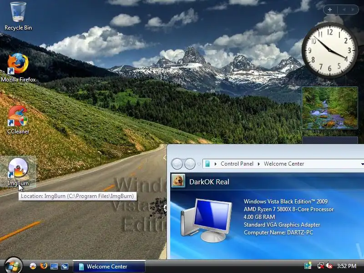Select the ImgBurn desktop shortcut
This screenshot has width=364, height=273.
point(18,172)
